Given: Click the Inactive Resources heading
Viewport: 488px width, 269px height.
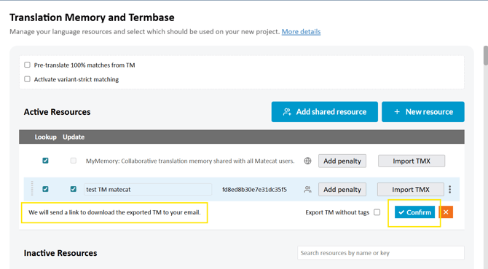Looking at the screenshot, I should click(x=60, y=253).
